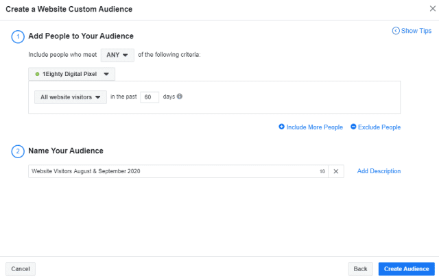Focus the audience name text field
Image resolution: width=439 pixels, height=278 pixels.
pyautogui.click(x=171, y=171)
